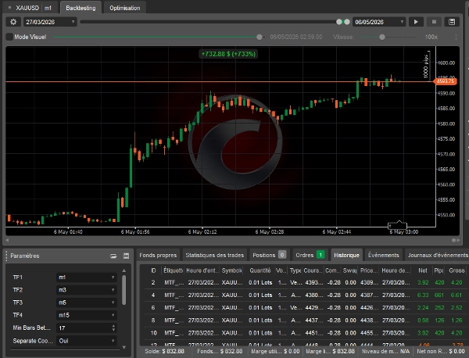Select the XAUUSD m1 instance tab
The height and width of the screenshot is (358, 469).
30,8
